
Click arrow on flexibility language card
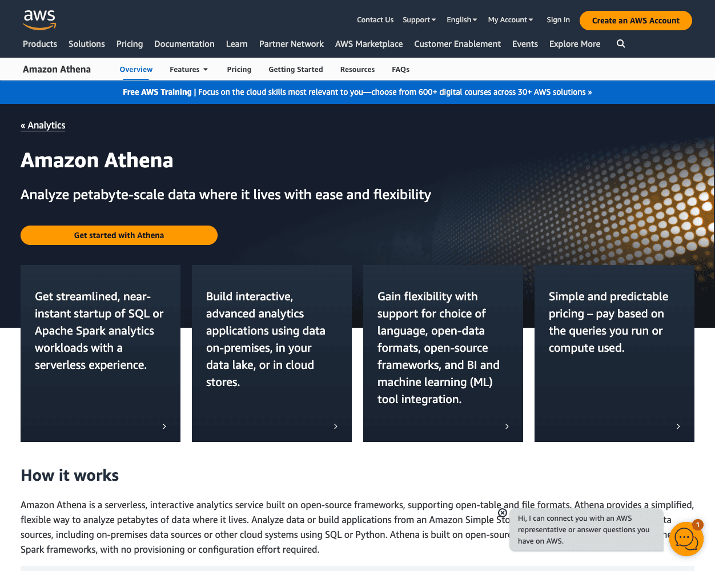[507, 427]
